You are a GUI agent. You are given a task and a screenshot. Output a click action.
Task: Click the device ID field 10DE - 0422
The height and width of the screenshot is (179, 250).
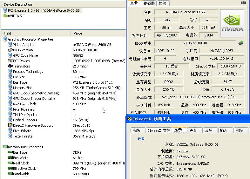pos(165,51)
